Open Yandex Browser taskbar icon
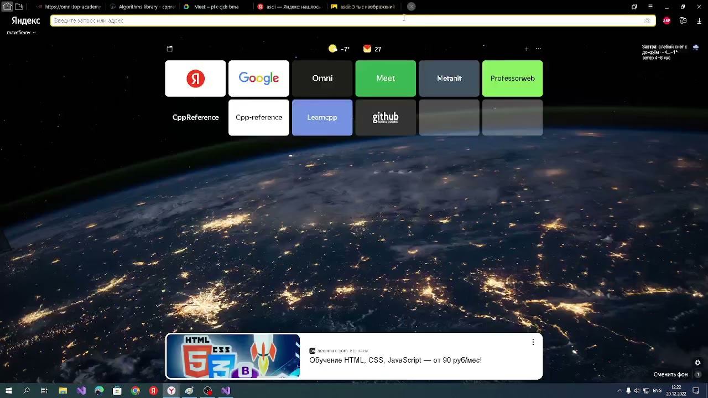Screen dimensions: 708x398 171,391
